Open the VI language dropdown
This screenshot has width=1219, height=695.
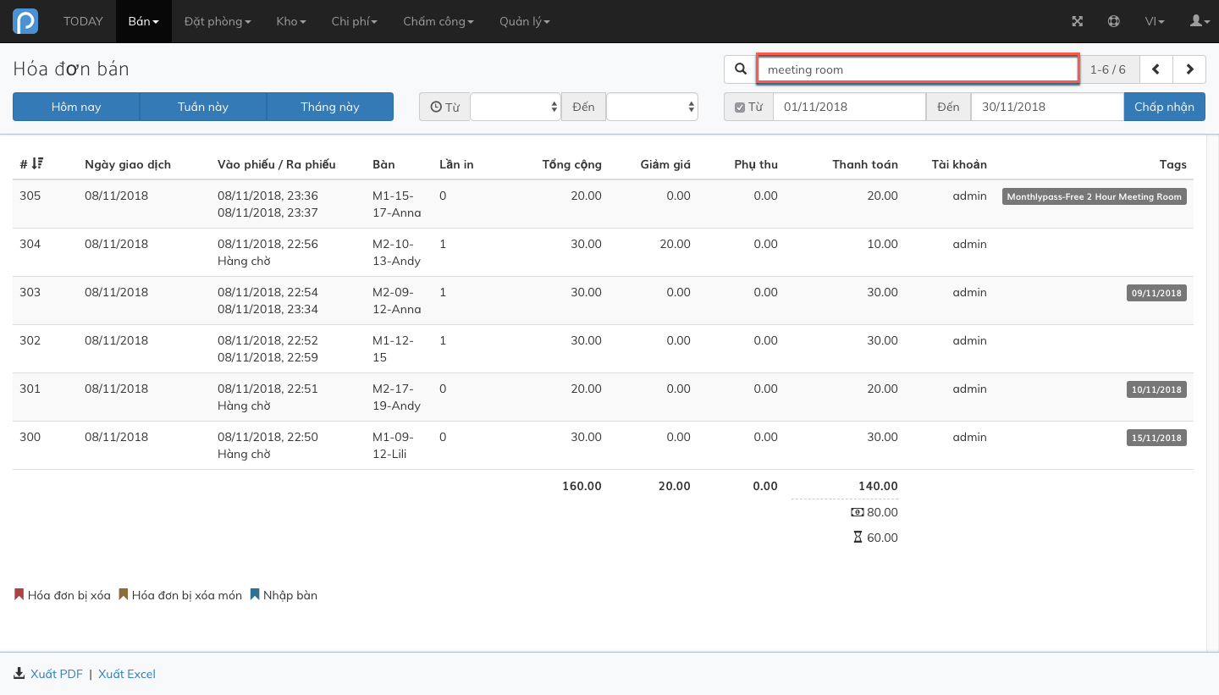(x=1155, y=21)
